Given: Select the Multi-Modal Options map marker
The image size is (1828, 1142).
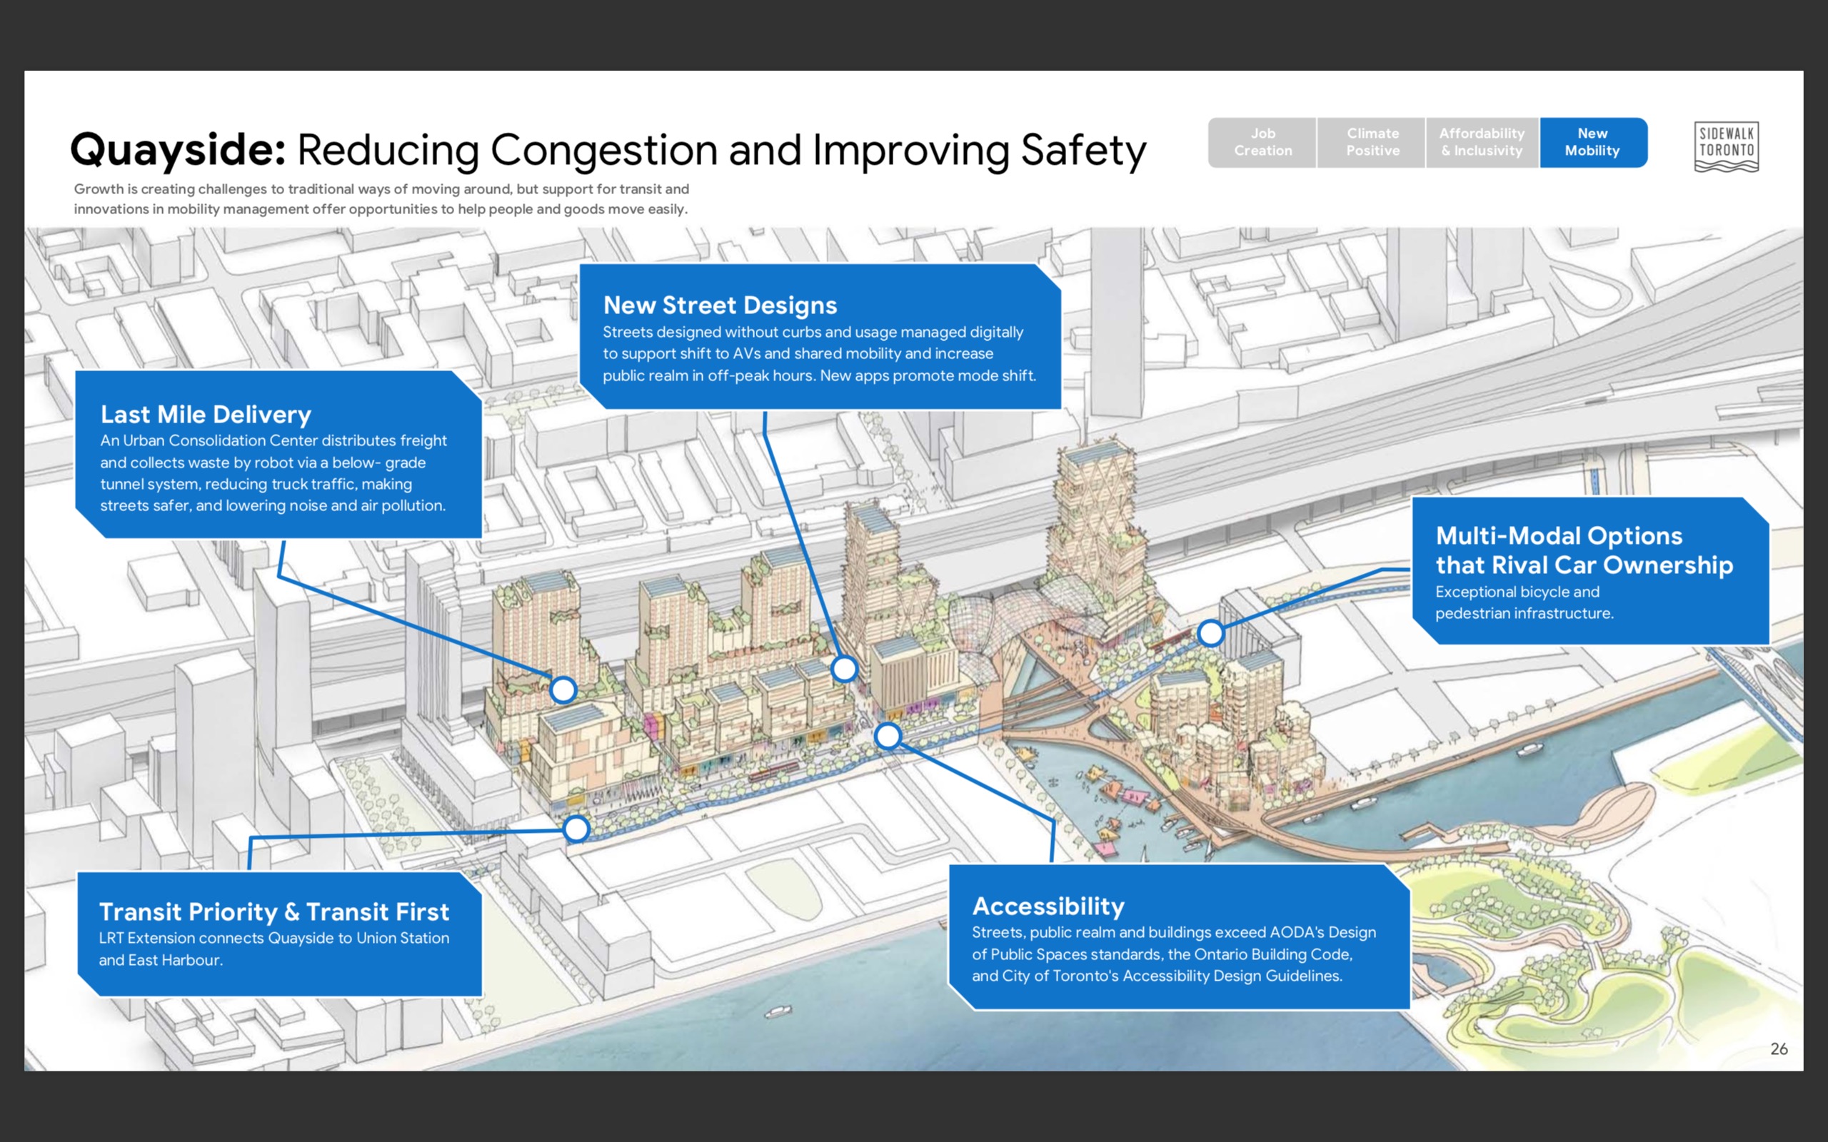Looking at the screenshot, I should pyautogui.click(x=1211, y=634).
